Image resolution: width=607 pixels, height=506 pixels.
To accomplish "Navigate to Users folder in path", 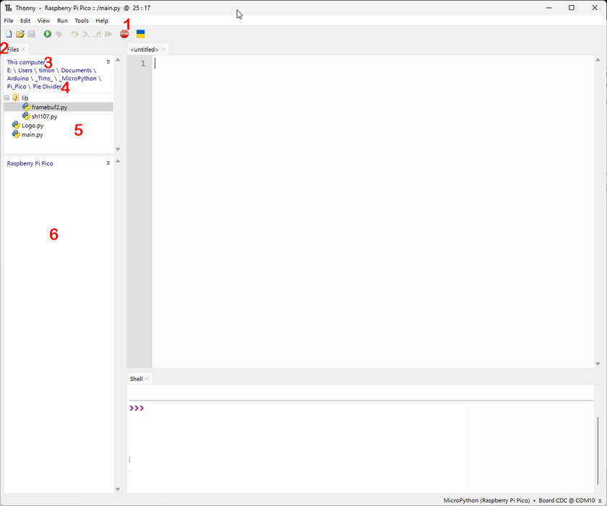I will click(25, 70).
